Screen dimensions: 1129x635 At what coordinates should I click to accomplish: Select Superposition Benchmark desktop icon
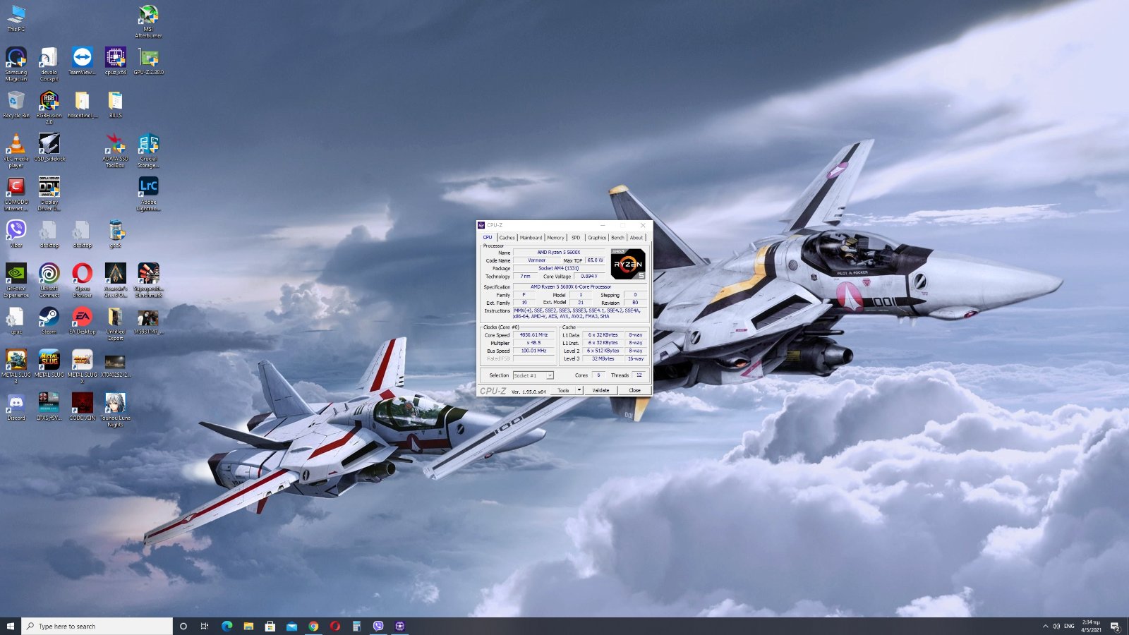tap(148, 280)
